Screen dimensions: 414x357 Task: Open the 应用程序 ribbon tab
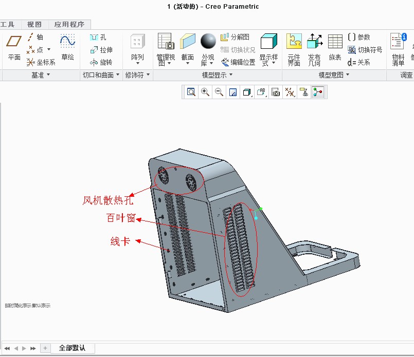[69, 24]
